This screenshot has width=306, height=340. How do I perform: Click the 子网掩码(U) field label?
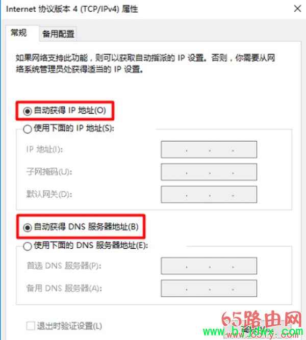pyautogui.click(x=49, y=172)
